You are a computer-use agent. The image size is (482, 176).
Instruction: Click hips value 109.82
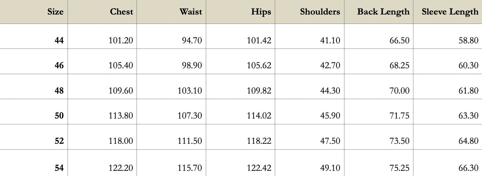(x=259, y=91)
